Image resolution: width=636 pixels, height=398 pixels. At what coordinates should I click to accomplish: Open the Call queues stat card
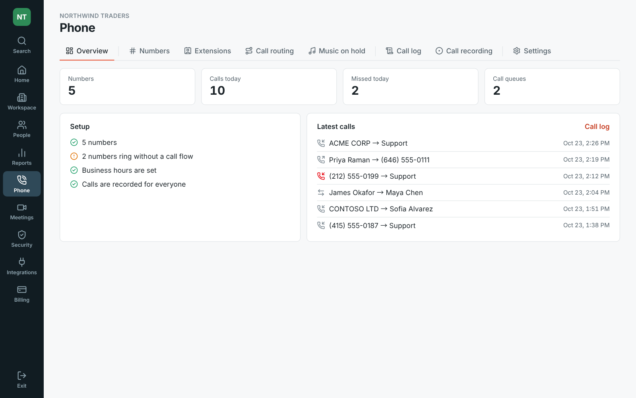[x=552, y=87]
